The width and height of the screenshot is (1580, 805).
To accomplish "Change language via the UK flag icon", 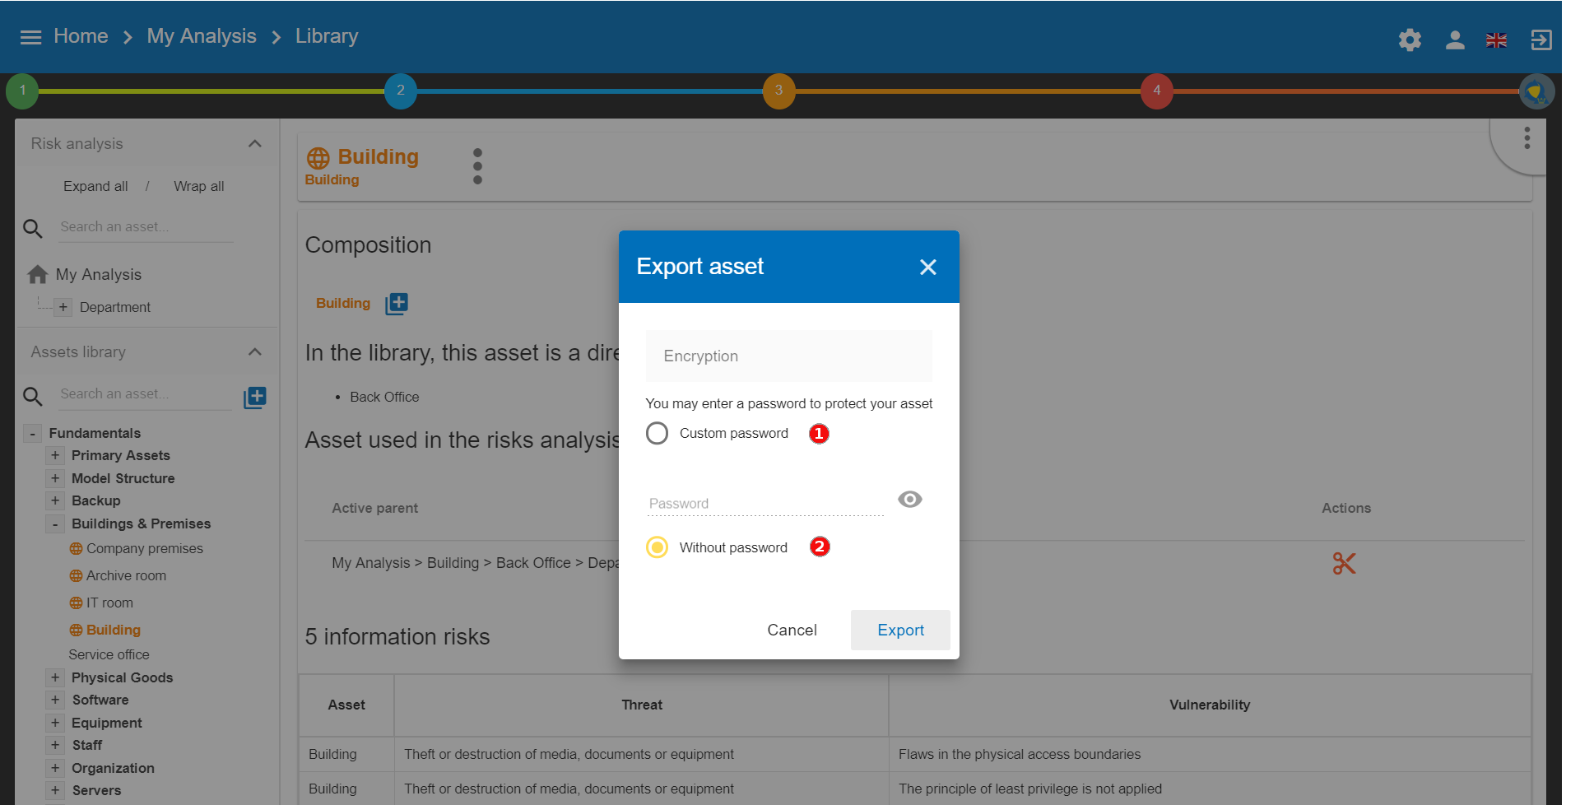I will [x=1497, y=40].
